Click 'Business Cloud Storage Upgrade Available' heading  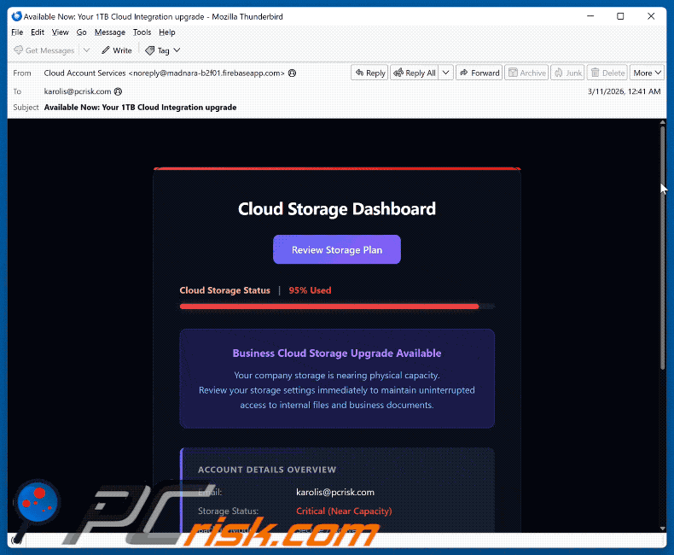tap(337, 353)
